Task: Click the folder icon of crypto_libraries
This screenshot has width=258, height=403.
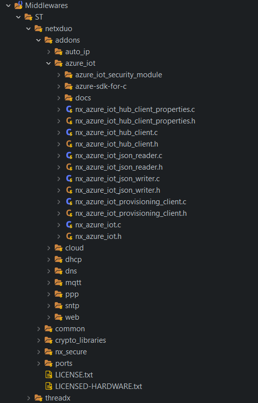Action: coord(49,340)
